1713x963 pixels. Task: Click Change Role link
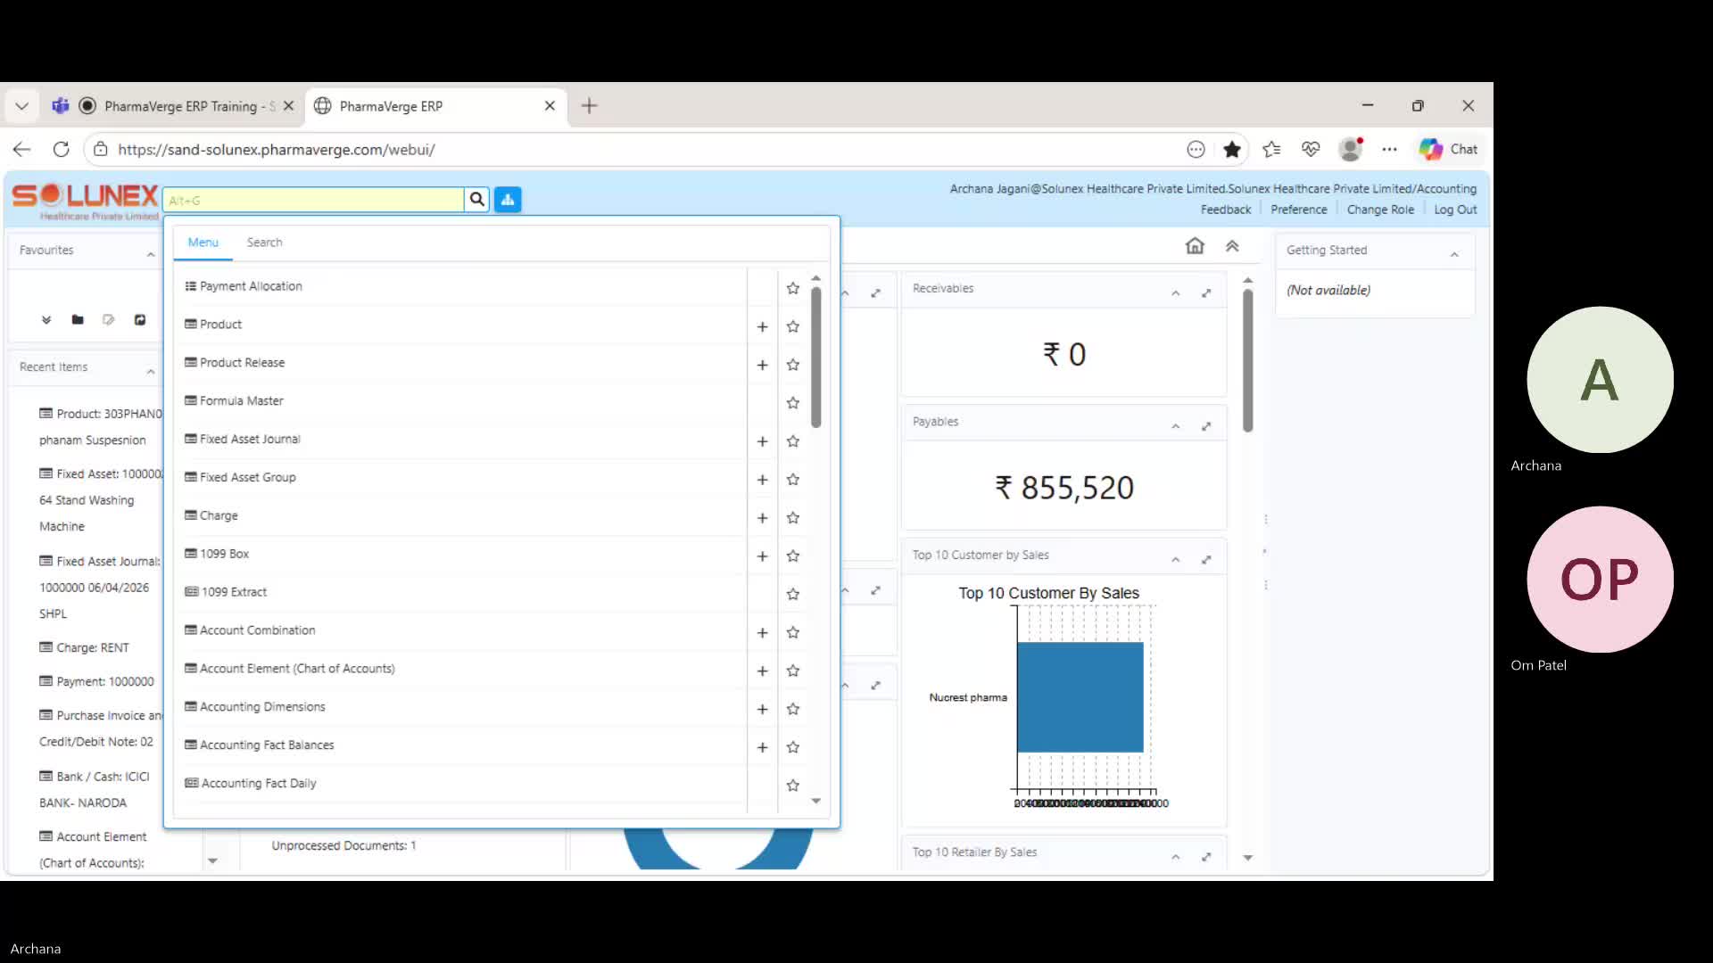point(1380,210)
